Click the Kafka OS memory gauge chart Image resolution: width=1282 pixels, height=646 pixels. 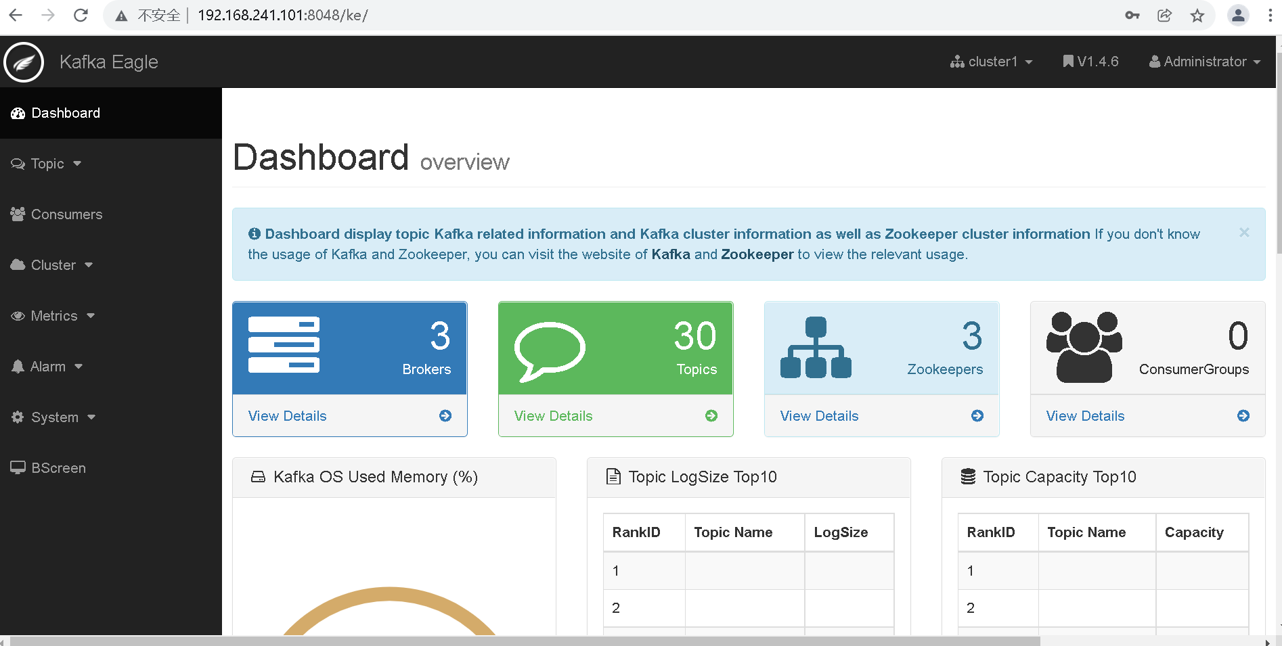tap(389, 611)
